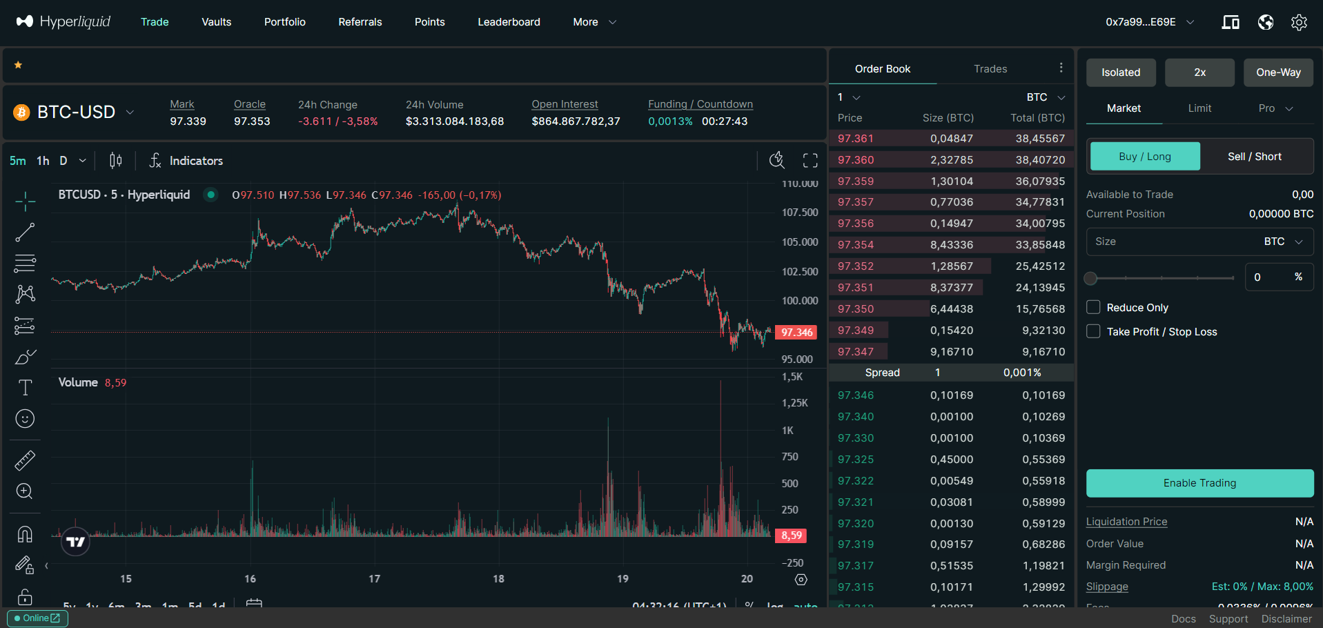Open the More menu dropdown
The image size is (1323, 628).
tap(594, 22)
